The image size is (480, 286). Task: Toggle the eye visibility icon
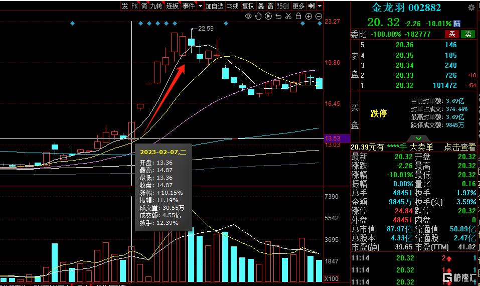[248, 16]
